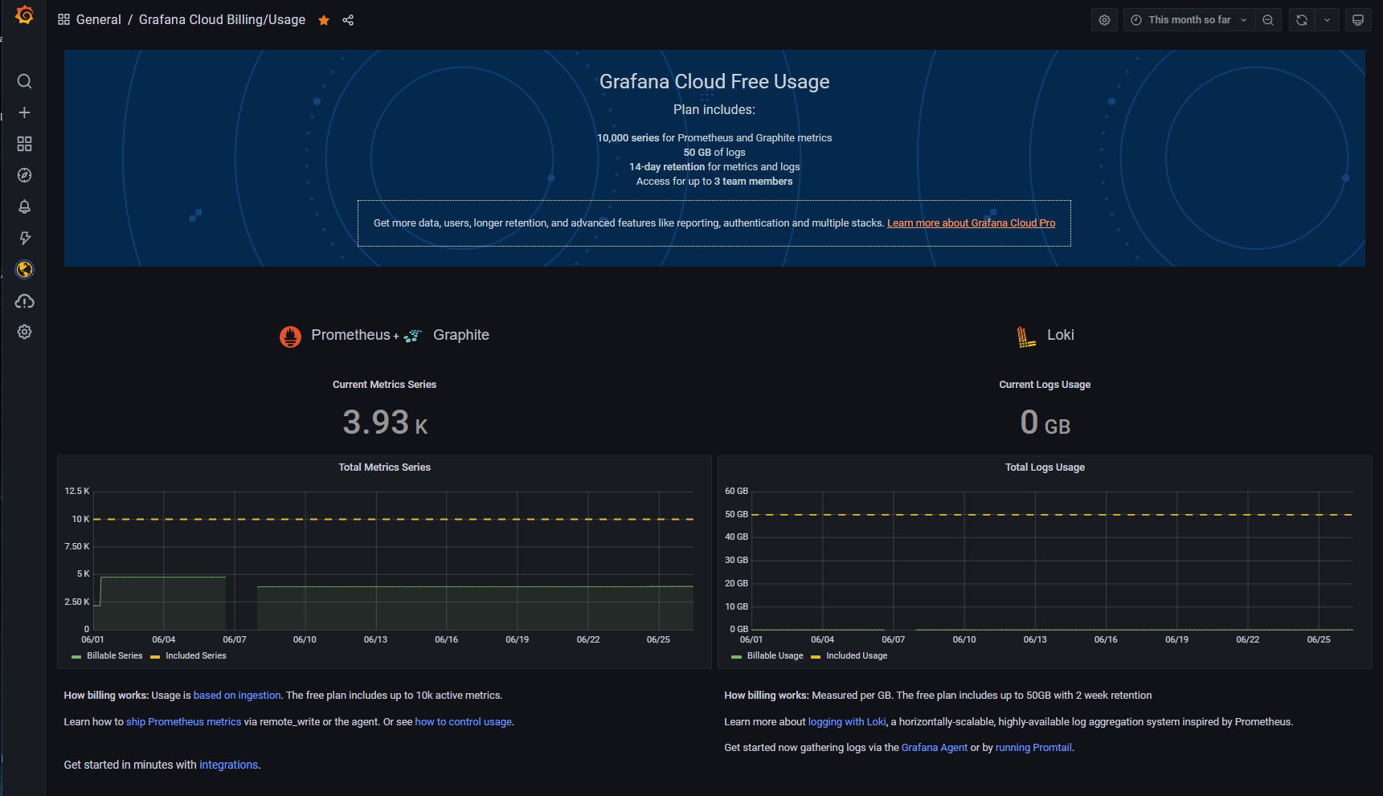Refresh the dashboard
The image size is (1383, 796).
(1302, 20)
